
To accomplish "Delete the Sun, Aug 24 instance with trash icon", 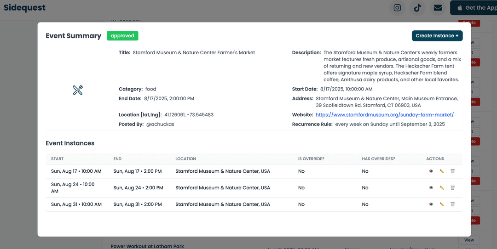I will point(453,187).
